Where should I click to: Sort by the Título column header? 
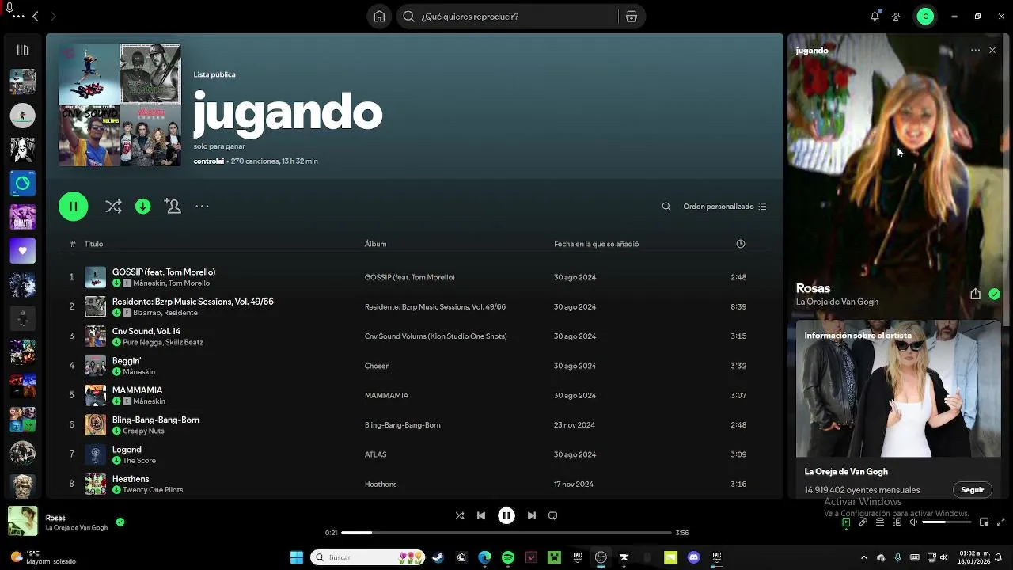[93, 244]
